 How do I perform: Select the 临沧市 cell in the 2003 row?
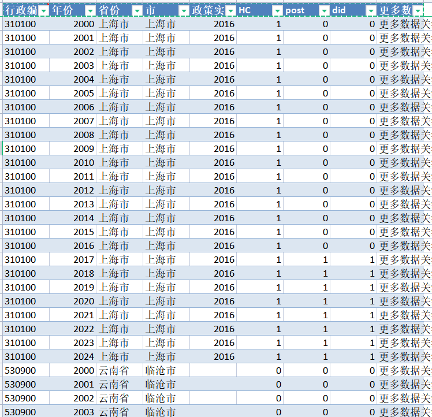[161, 412]
